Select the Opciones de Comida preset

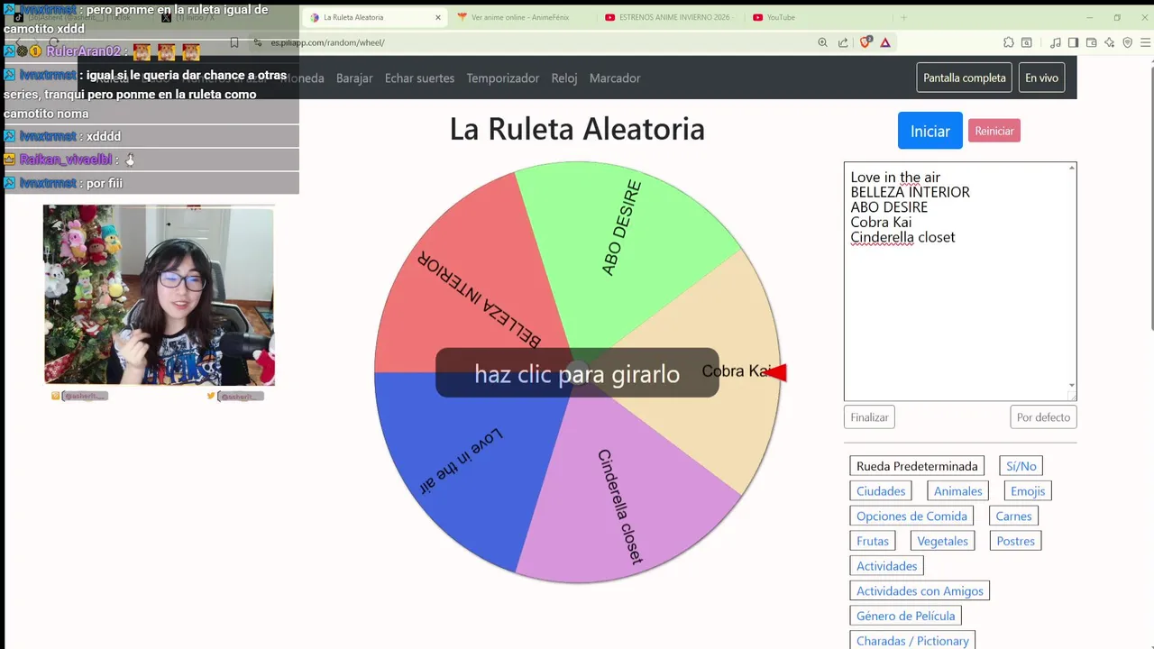911,516
